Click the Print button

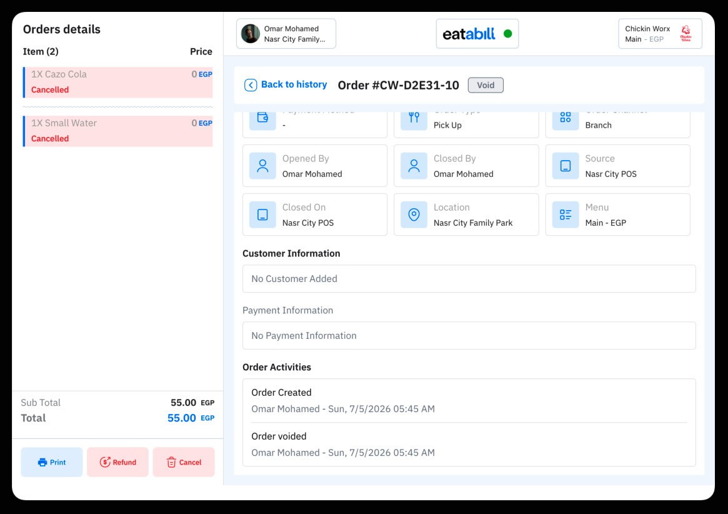click(x=51, y=462)
